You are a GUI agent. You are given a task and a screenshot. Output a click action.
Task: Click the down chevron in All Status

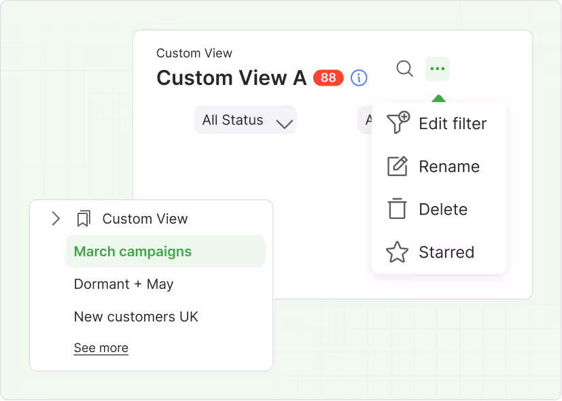(284, 123)
